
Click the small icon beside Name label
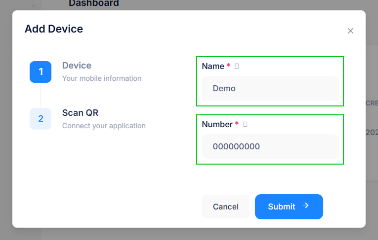237,66
